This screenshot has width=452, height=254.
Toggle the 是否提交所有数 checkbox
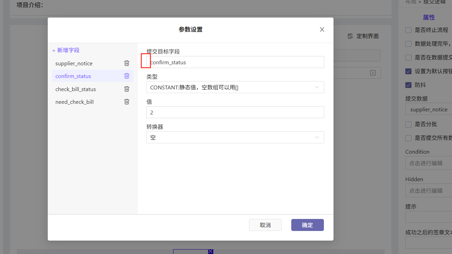pos(408,138)
